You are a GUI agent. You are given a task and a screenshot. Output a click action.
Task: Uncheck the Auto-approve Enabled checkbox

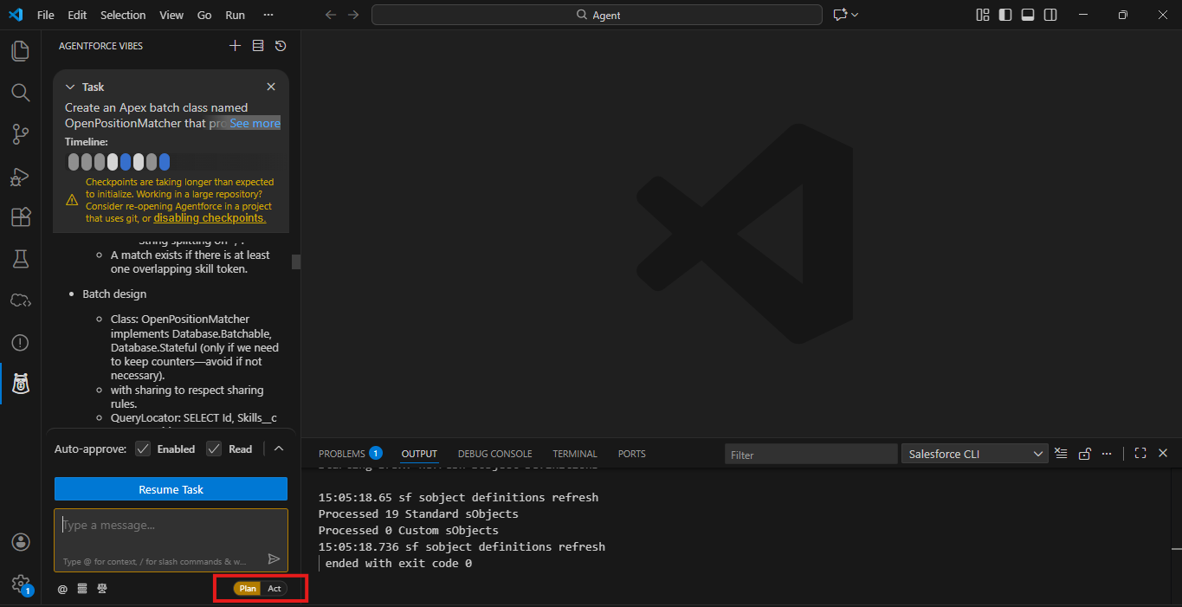144,449
